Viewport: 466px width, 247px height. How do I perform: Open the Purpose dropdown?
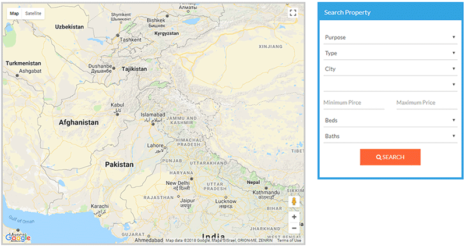click(389, 37)
